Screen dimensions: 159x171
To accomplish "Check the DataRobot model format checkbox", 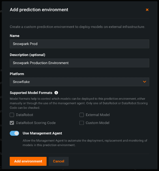I will pos(12,115).
